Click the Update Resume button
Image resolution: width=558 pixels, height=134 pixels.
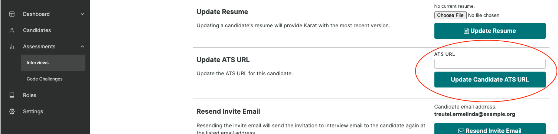[490, 31]
